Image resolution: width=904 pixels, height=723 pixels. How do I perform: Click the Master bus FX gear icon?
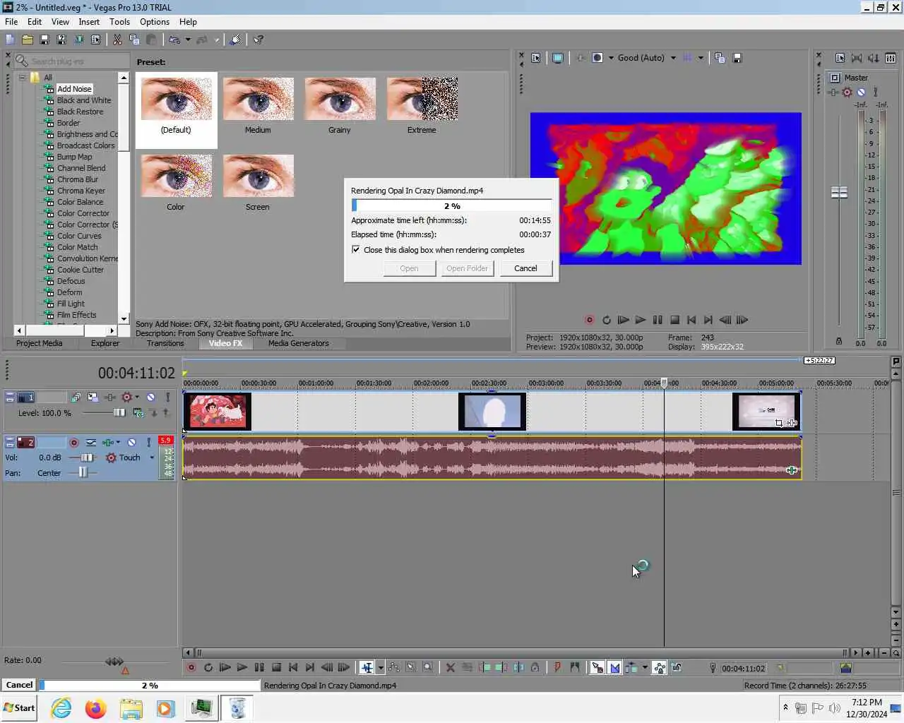coord(847,92)
